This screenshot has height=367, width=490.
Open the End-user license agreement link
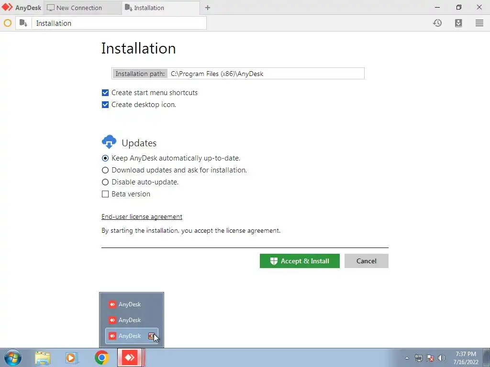(x=142, y=216)
